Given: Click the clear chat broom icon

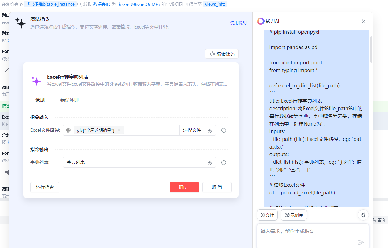Looking at the screenshot, I should (363, 215).
